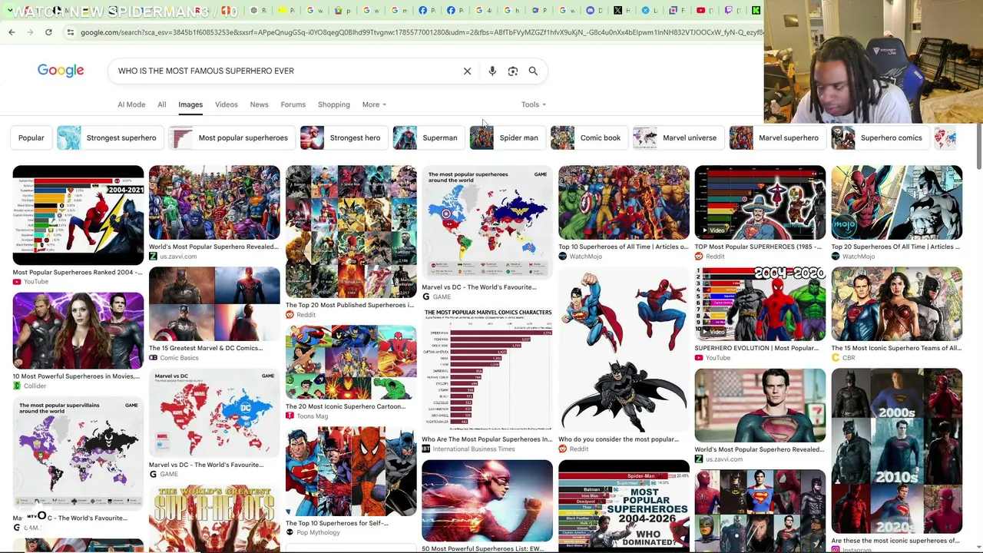Open site information icon in address bar

pyautogui.click(x=70, y=32)
